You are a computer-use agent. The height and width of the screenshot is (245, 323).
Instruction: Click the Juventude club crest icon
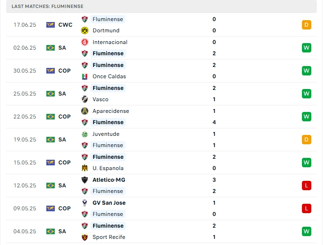point(85,134)
